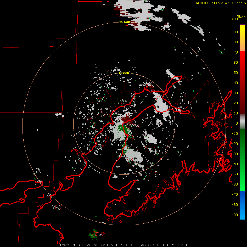Click the STORM RELATIVE VELOCITY product title
The height and width of the screenshot is (247, 247).
85,245
